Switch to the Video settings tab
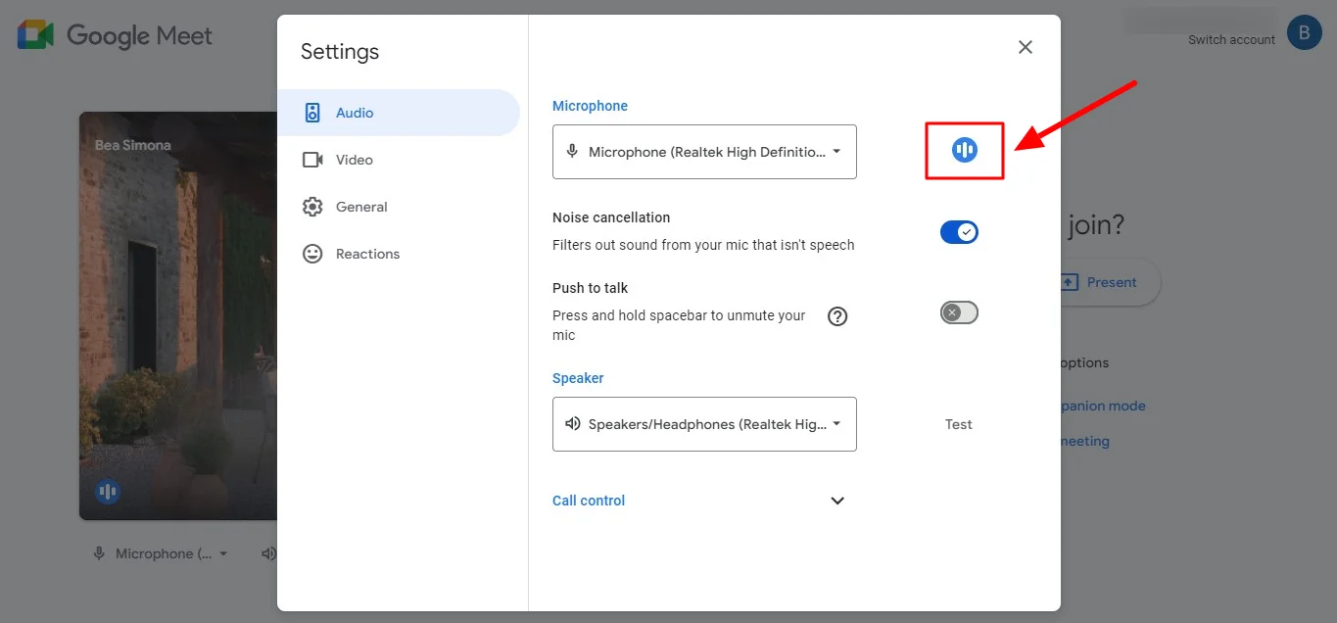This screenshot has width=1337, height=623. 399,160
